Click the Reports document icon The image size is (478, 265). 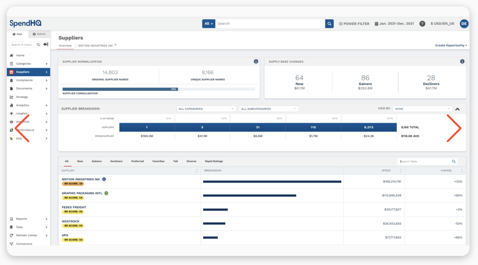(x=11, y=219)
